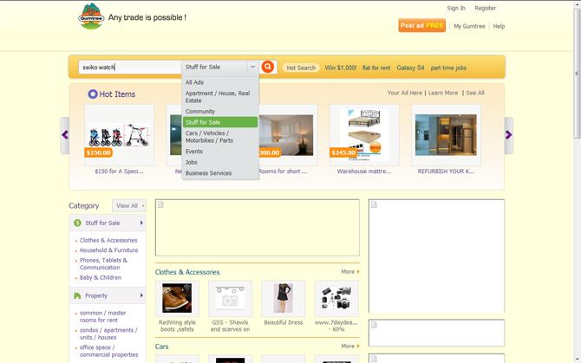Select Events in dropdown list

194,152
